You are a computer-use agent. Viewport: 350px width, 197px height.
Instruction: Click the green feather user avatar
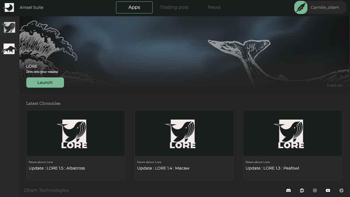pyautogui.click(x=301, y=7)
